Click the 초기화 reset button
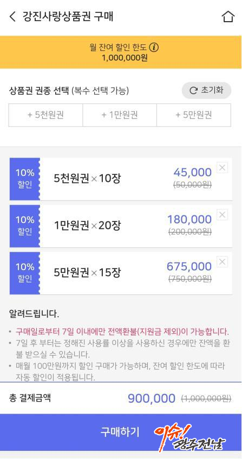 [x=207, y=90]
